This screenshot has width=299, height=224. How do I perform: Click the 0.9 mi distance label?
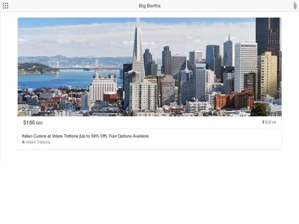click(270, 122)
